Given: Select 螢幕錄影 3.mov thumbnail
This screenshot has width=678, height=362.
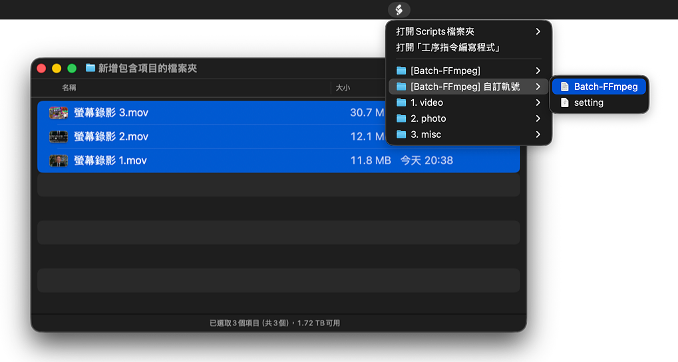Looking at the screenshot, I should [59, 112].
